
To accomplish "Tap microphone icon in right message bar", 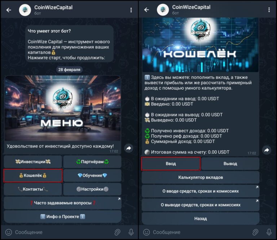I will (269, 232).
